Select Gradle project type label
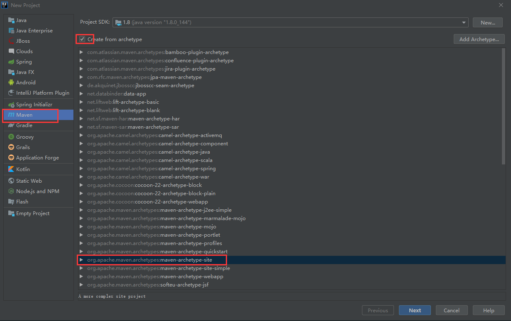The height and width of the screenshot is (321, 511). click(24, 125)
